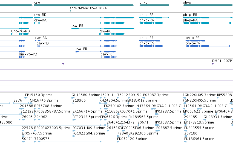Viewport: 233px width, 143px height.
Task: Select the RH24804.5prime EST label
Action: click(x=113, y=100)
